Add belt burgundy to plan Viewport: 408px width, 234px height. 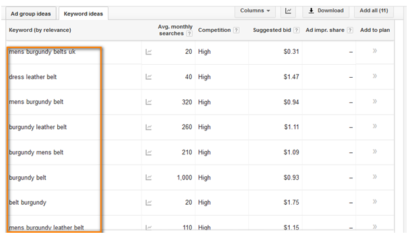coord(375,202)
